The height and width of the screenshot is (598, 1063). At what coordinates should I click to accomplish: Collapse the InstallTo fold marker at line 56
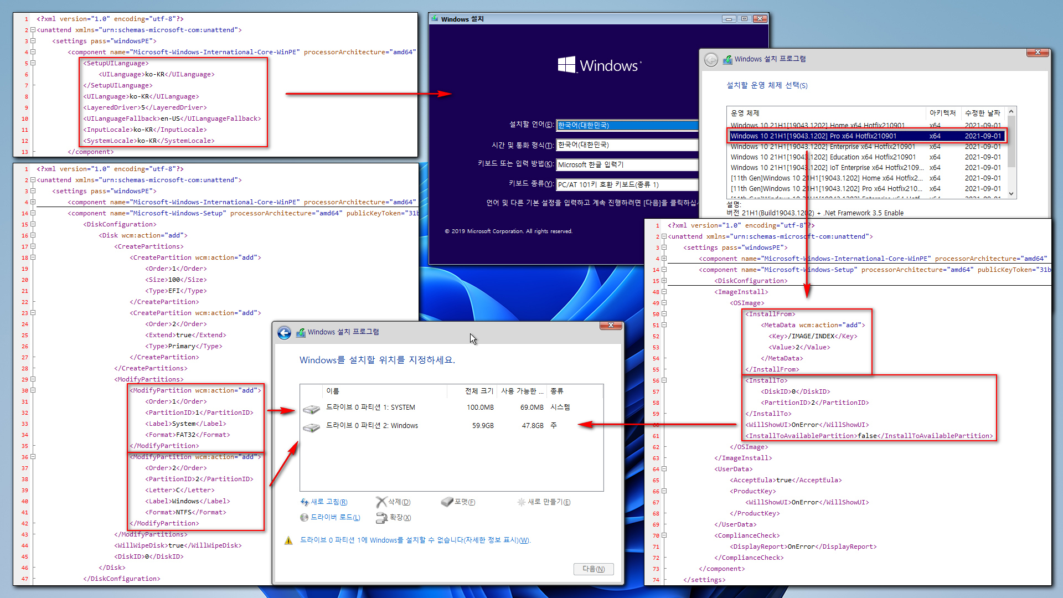pyautogui.click(x=664, y=380)
